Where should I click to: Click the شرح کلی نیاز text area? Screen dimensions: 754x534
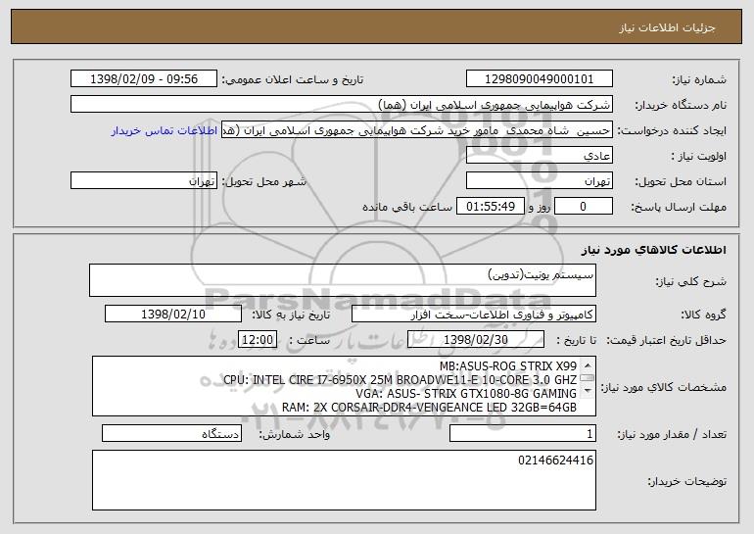pos(343,280)
